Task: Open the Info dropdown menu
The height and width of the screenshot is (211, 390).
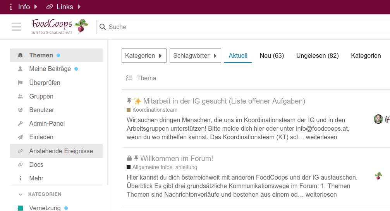Action: click(x=24, y=7)
